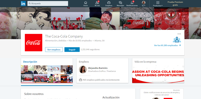Click the profile avatar above Yo

[143, 3]
